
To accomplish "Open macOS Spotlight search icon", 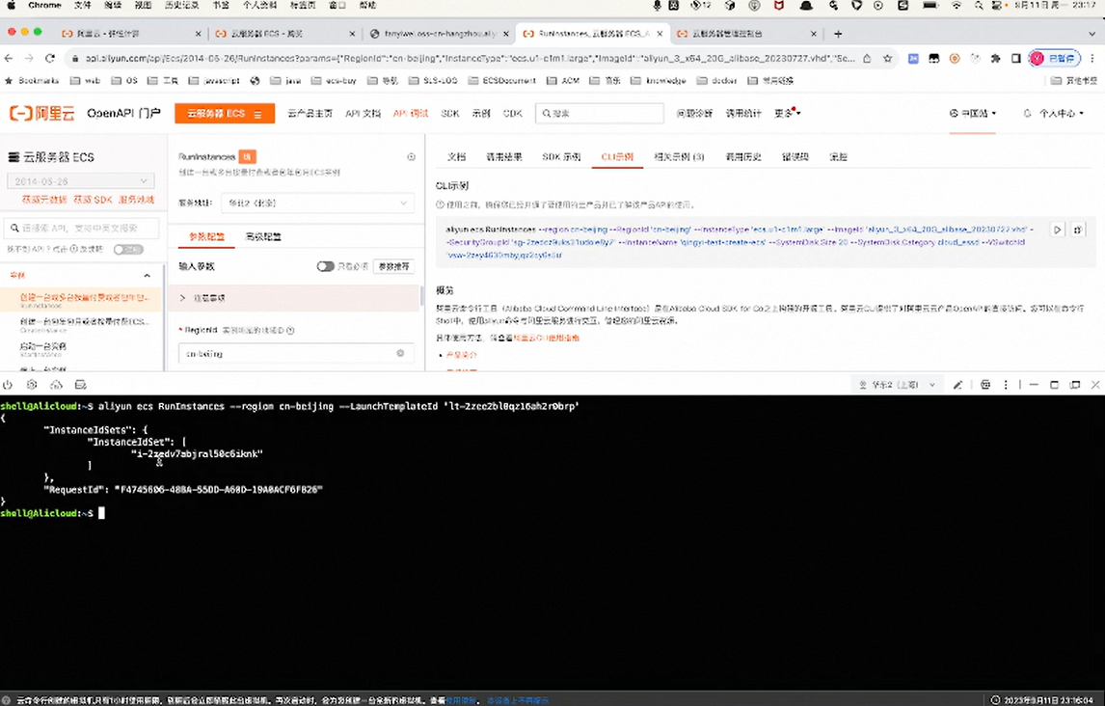I will [979, 5].
